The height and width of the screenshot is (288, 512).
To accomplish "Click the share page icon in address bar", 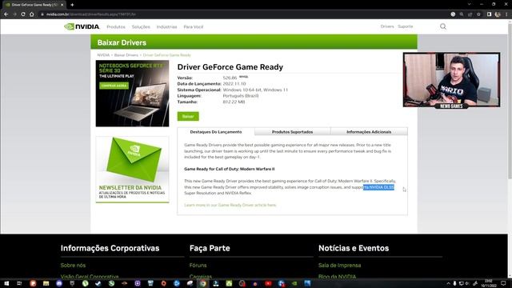I will point(470,14).
